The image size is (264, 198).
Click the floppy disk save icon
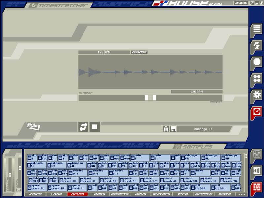click(x=173, y=129)
